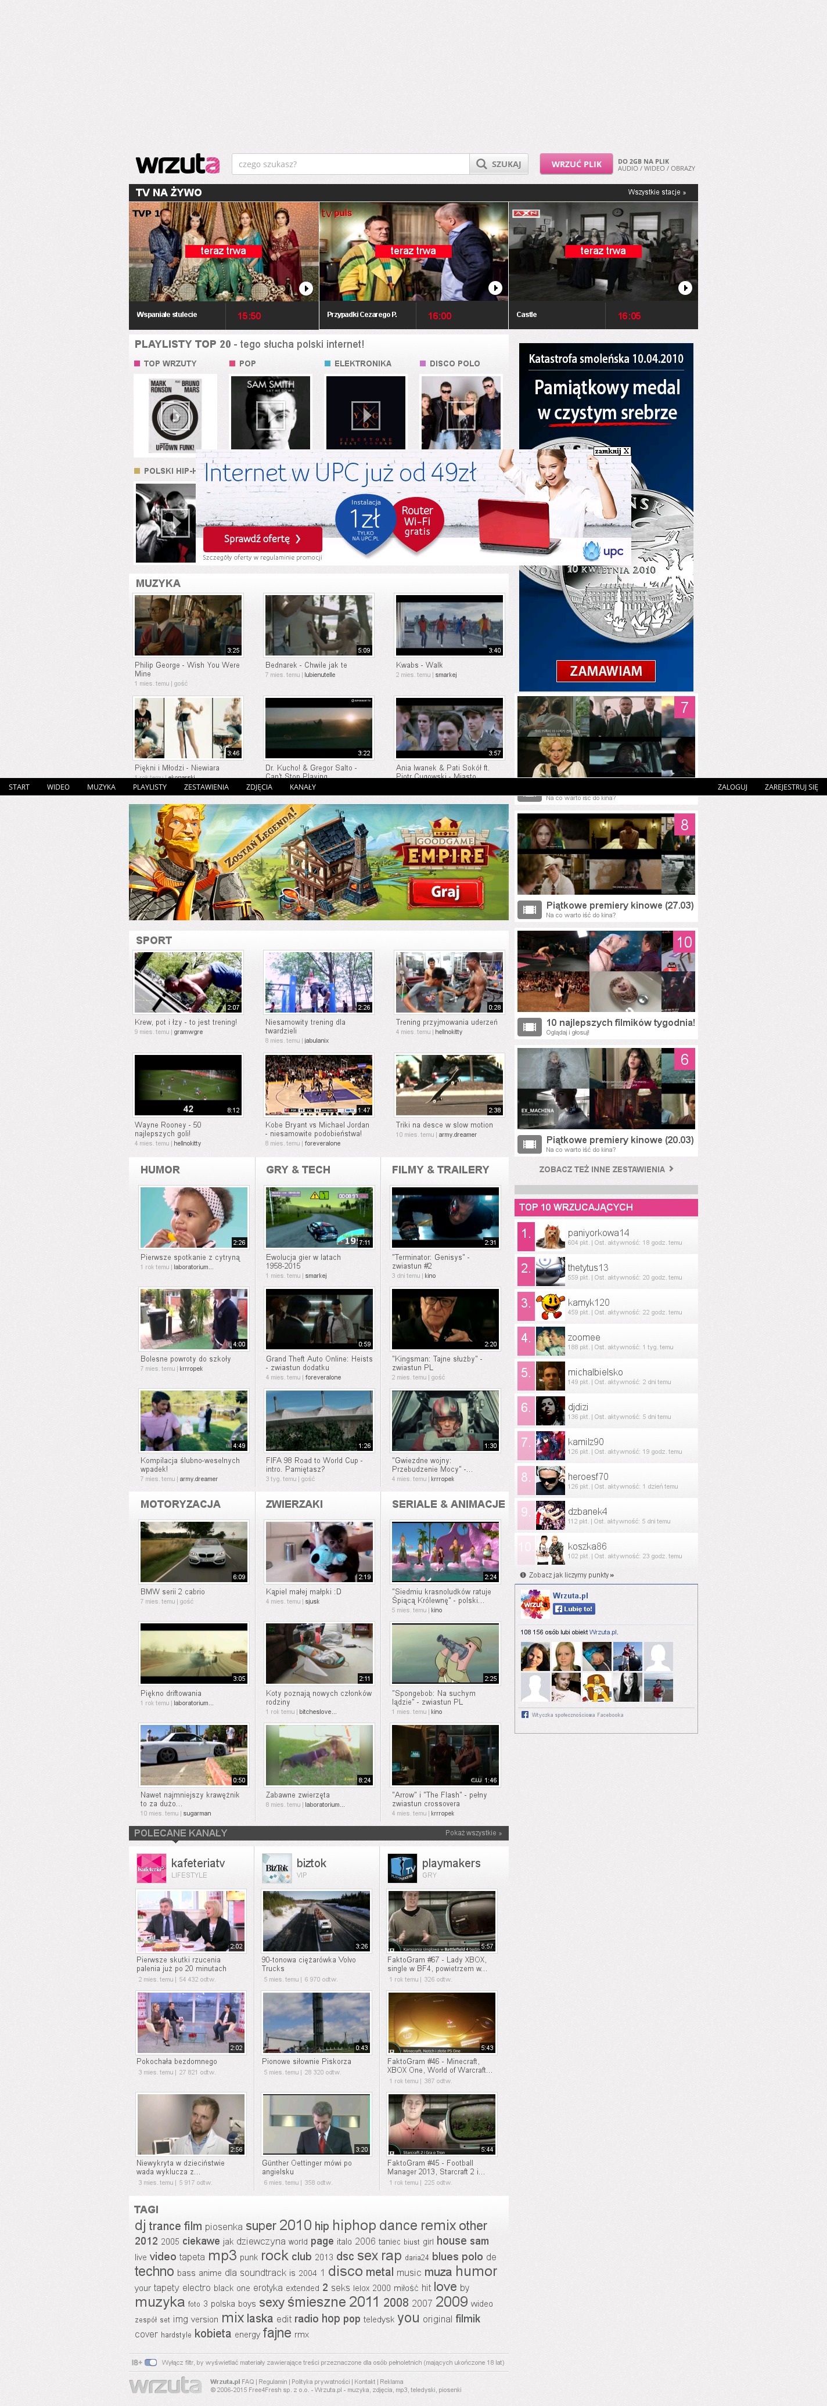Click the Wrzuta logo in header

pos(177,164)
